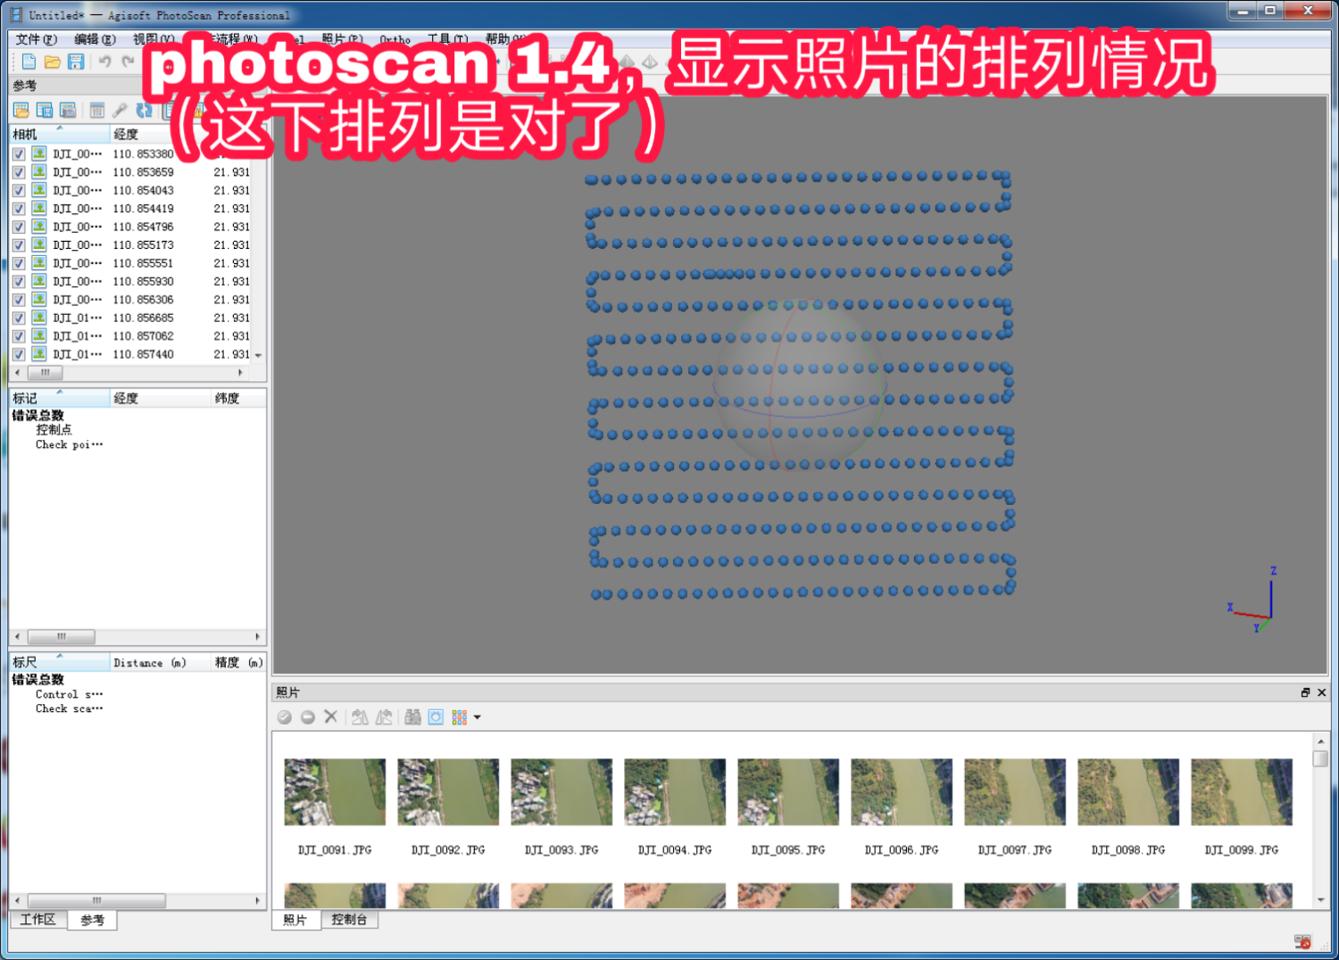Image resolution: width=1339 pixels, height=960 pixels.
Task: Select the Check poi… tree item
Action: pyautogui.click(x=69, y=444)
